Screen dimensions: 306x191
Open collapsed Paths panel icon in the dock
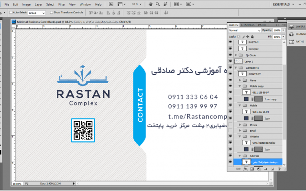pyautogui.click(x=291, y=42)
